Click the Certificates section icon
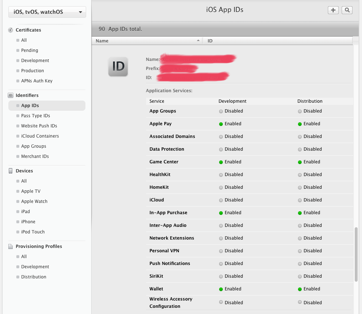 pyautogui.click(x=11, y=30)
